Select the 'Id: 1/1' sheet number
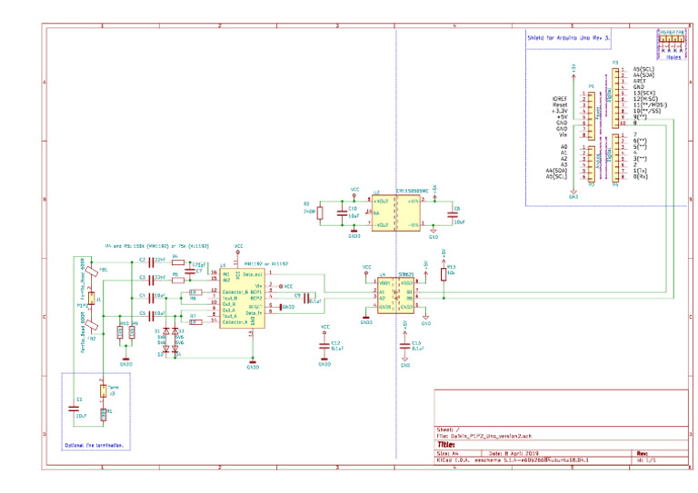Screen dimensions: 698x493 coord(645,460)
